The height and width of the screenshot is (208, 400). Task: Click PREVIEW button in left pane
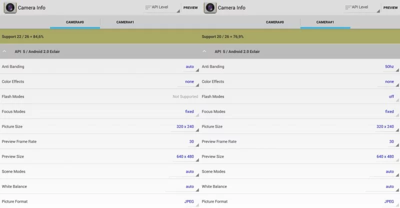coord(190,7)
